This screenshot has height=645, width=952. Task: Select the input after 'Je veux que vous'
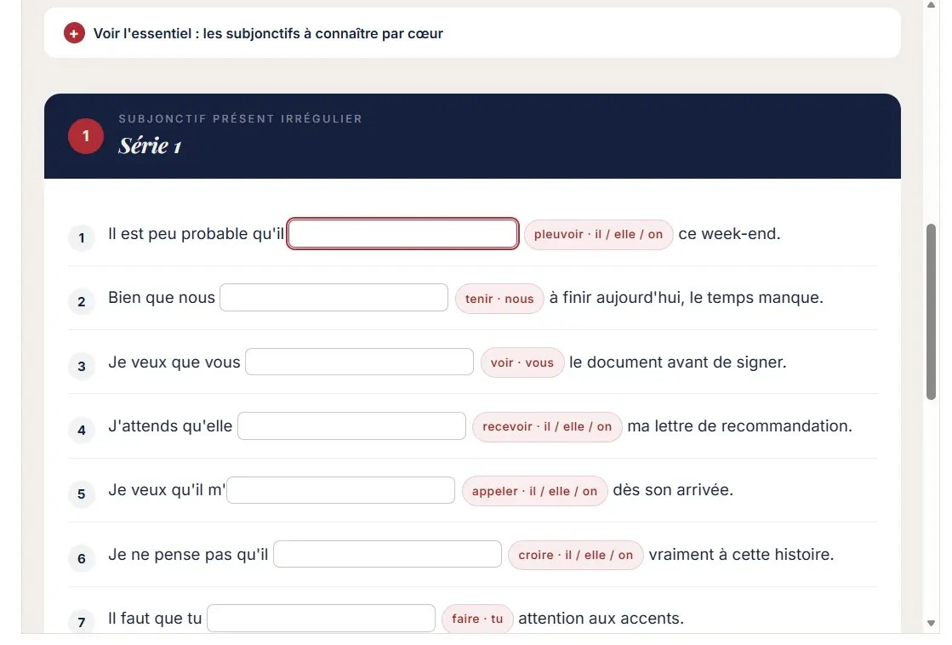click(x=359, y=362)
